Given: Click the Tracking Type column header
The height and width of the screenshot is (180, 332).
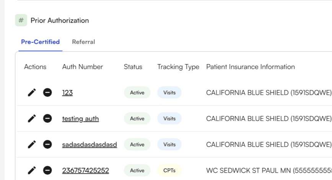Looking at the screenshot, I should 178,67.
